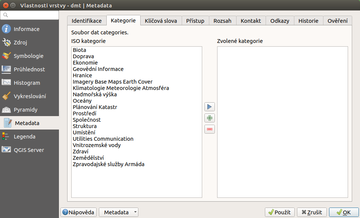The image size is (360, 218).
Task: Open the Pyramidy section icon
Action: (6, 110)
